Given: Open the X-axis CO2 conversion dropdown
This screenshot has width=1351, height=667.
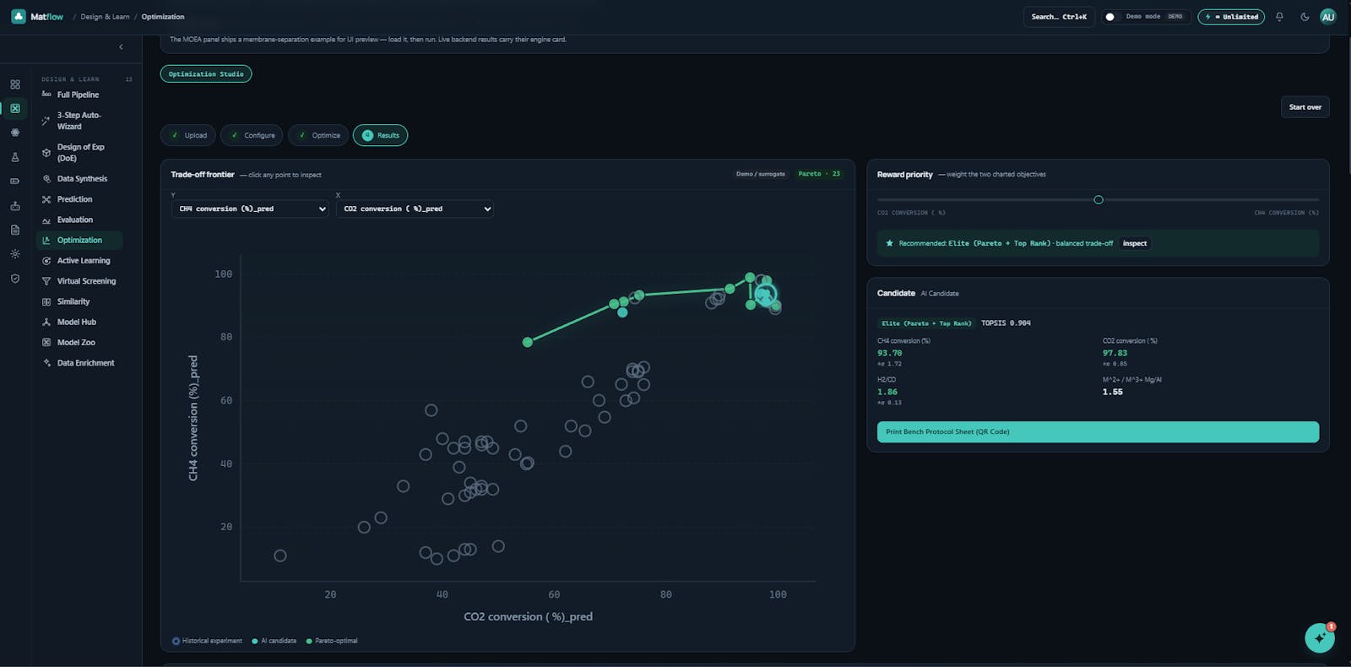Looking at the screenshot, I should pos(415,209).
